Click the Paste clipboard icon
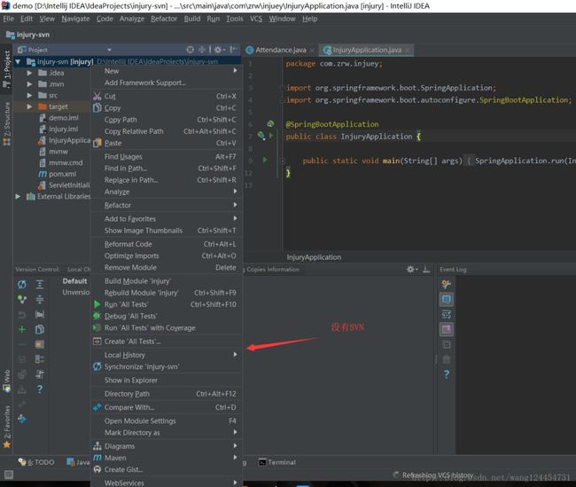Viewport: 576px width, 487px height. pos(97,143)
